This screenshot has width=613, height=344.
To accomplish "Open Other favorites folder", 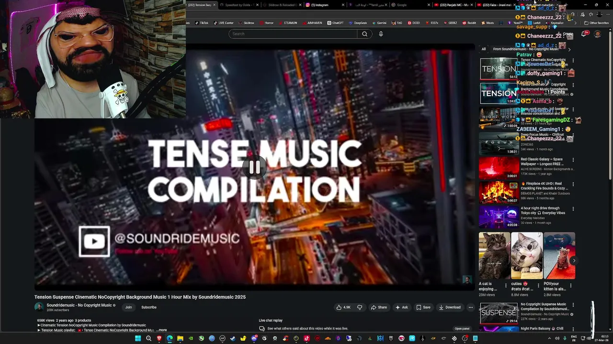I will (x=596, y=23).
